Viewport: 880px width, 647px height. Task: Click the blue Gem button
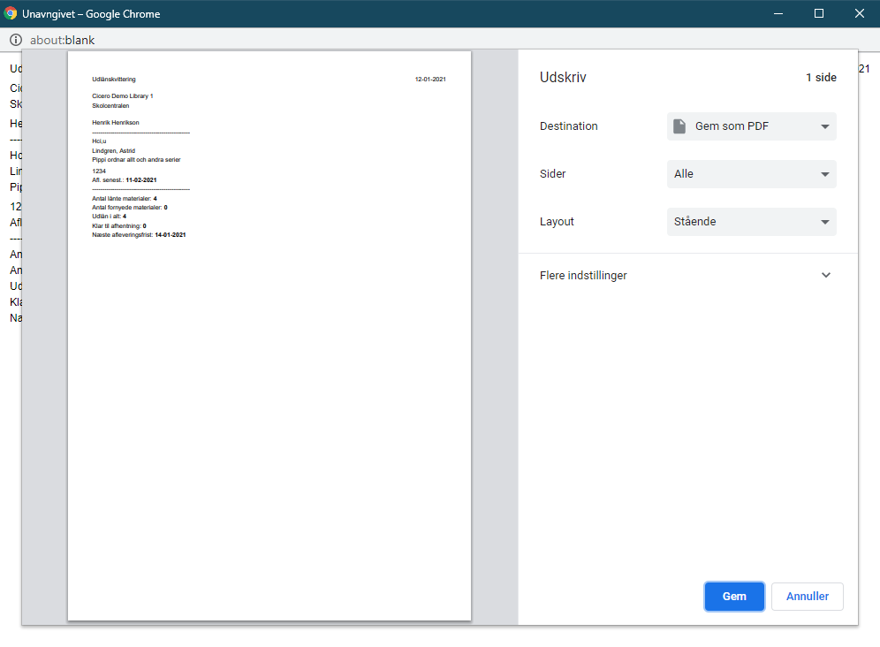pos(734,597)
